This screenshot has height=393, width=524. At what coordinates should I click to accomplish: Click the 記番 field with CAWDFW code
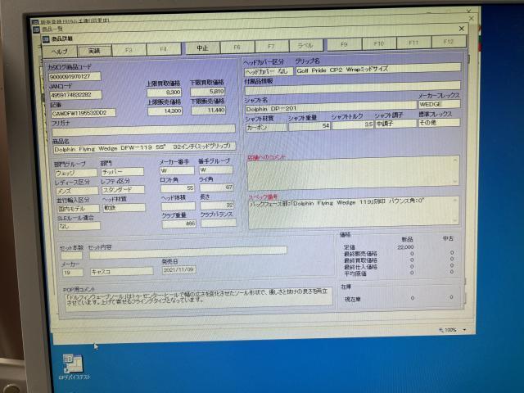(84, 113)
